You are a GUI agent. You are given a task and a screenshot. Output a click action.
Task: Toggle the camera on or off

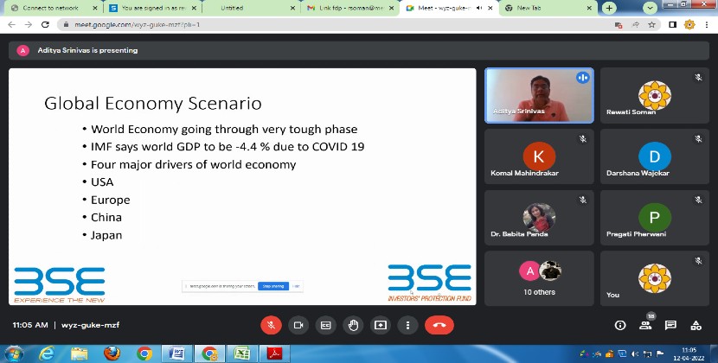[298, 325]
